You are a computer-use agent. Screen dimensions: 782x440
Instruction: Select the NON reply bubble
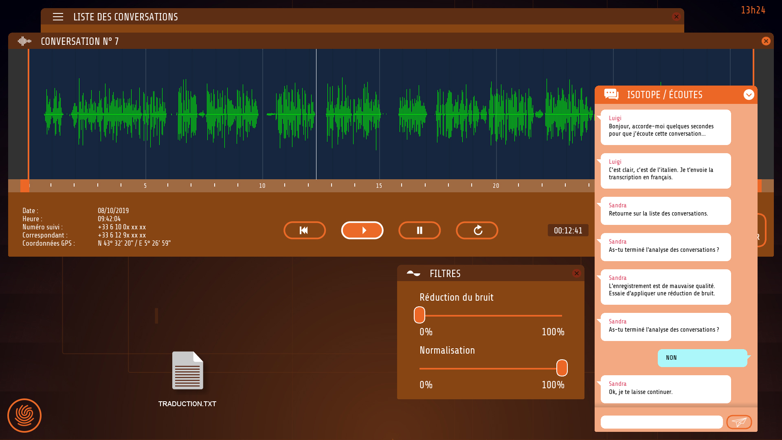[702, 358]
